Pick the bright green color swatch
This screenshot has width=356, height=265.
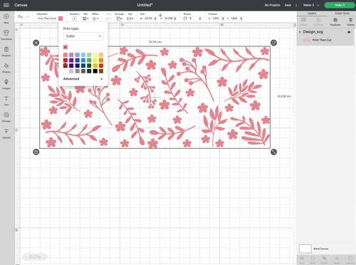(x=89, y=60)
